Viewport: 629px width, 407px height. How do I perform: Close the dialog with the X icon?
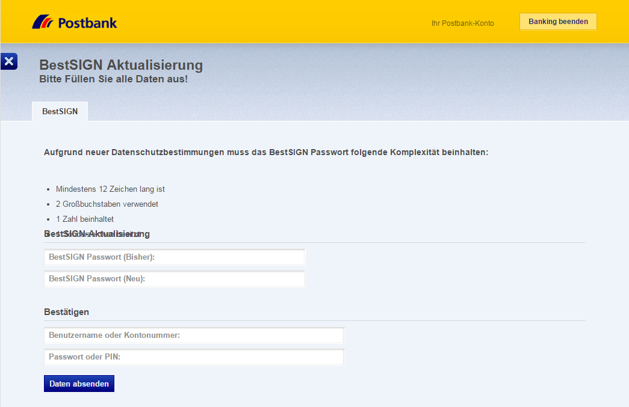(9, 61)
